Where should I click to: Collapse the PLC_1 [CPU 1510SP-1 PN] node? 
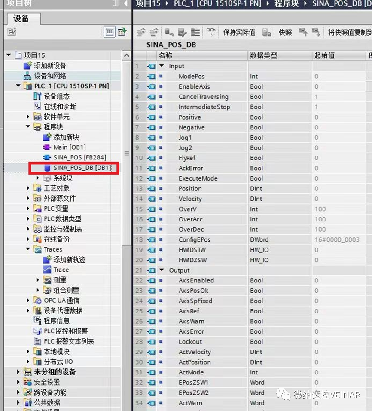coord(18,86)
